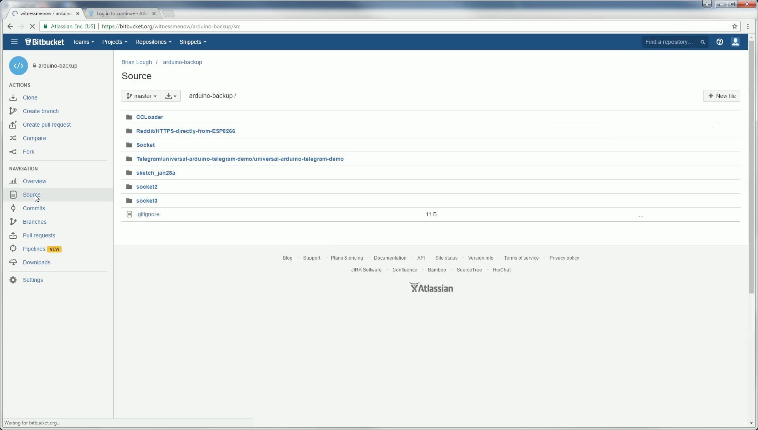This screenshot has width=758, height=430.
Task: Click the Pipelines cycle icon
Action: pyautogui.click(x=13, y=249)
